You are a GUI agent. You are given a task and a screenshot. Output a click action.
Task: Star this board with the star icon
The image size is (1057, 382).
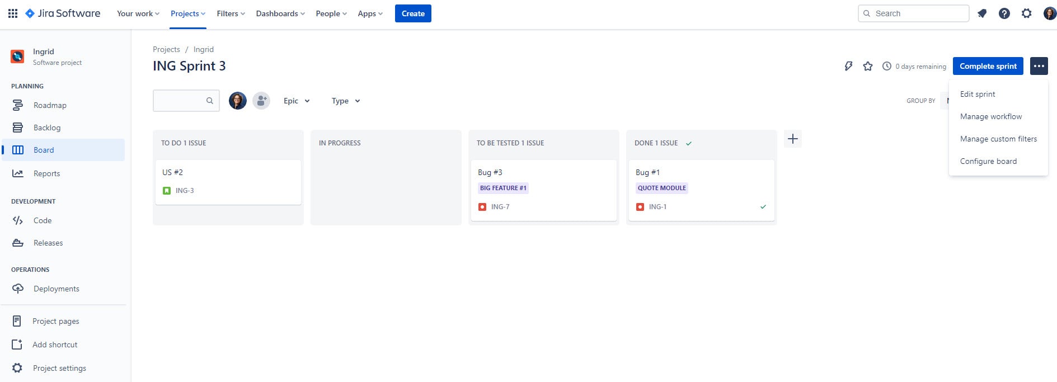click(868, 66)
